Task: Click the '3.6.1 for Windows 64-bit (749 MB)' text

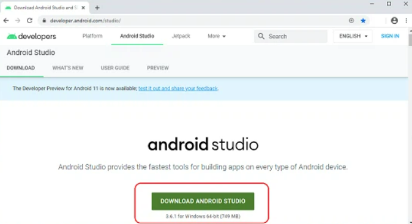Action: pyautogui.click(x=203, y=216)
